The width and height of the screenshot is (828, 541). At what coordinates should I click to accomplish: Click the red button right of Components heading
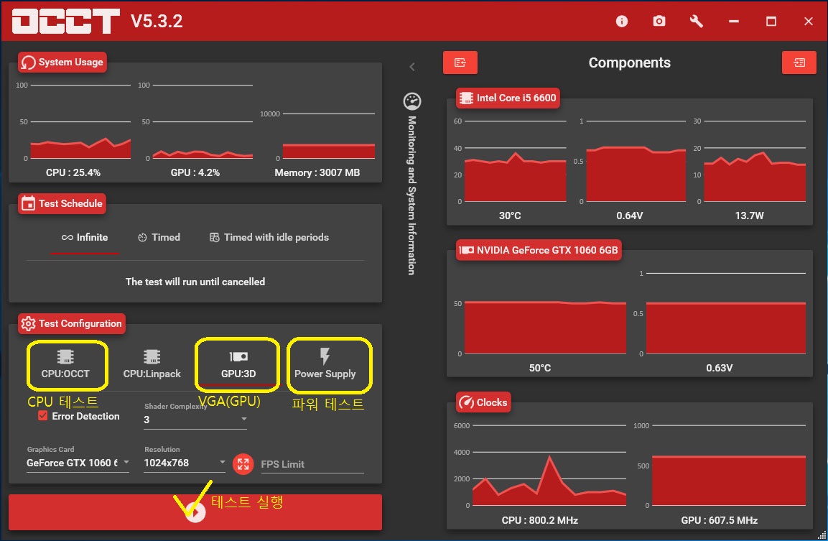(x=799, y=63)
